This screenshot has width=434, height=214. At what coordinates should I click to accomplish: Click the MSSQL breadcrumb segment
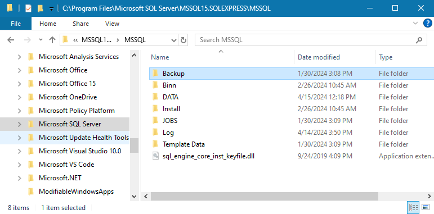(x=135, y=40)
